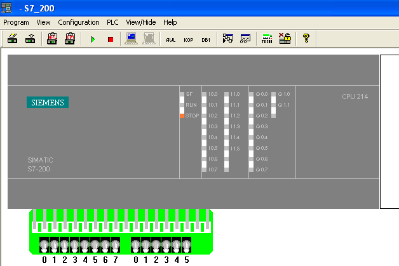This screenshot has height=266, width=399.
Task: Click the Q0.7 output LED label
Action: tap(262, 170)
